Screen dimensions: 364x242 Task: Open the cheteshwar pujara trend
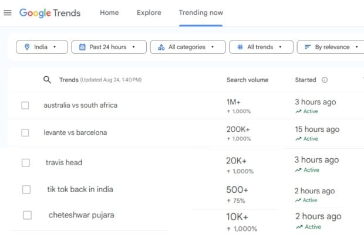point(82,215)
